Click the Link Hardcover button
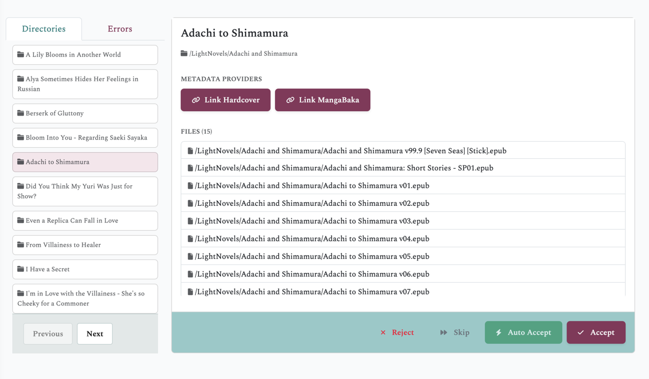 [226, 100]
